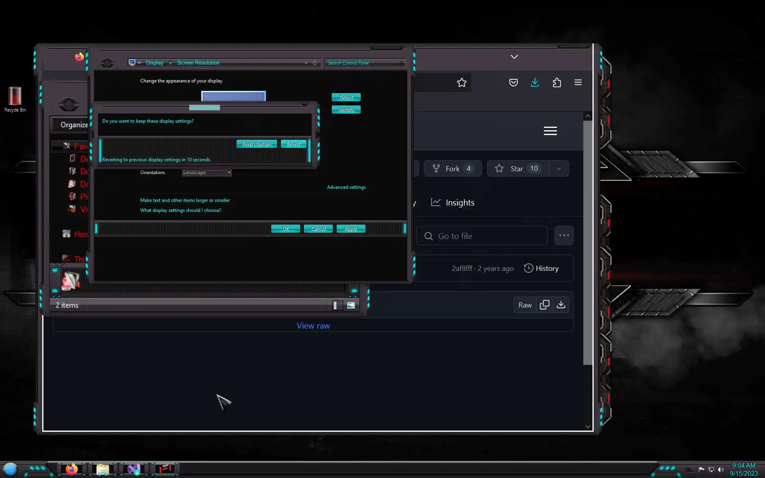Click the Firefox bookmark star icon
This screenshot has width=765, height=478.
coord(461,83)
